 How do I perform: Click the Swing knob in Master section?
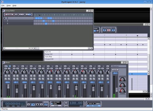click(122, 91)
